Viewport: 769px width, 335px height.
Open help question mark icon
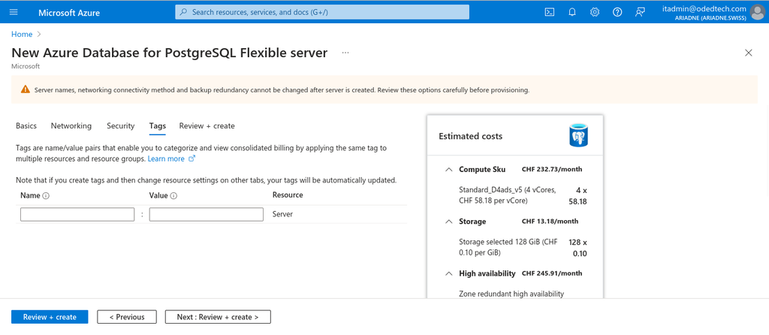[617, 12]
